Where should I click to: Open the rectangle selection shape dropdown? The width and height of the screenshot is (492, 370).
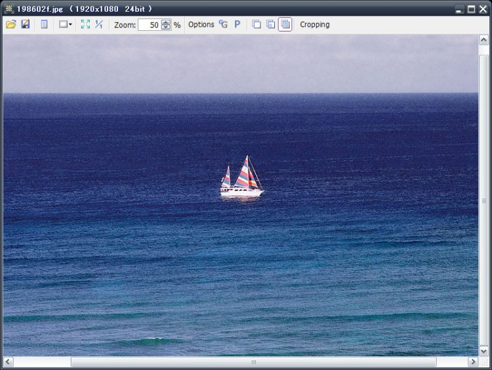66,24
